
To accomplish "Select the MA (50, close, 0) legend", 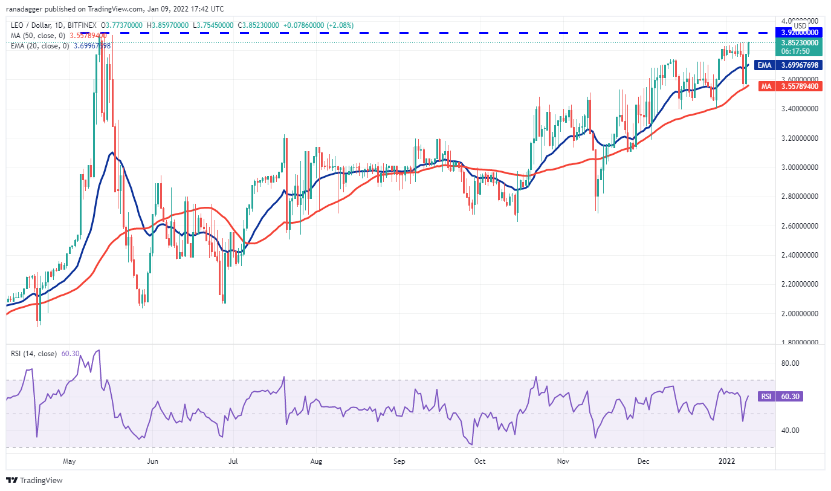I will (40, 35).
